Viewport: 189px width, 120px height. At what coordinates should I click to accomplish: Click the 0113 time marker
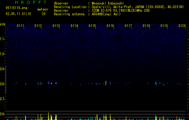56,26
